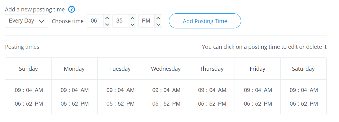Image resolution: width=339 pixels, height=122 pixels.
Task: Click the Sunday column header
Action: (x=28, y=69)
